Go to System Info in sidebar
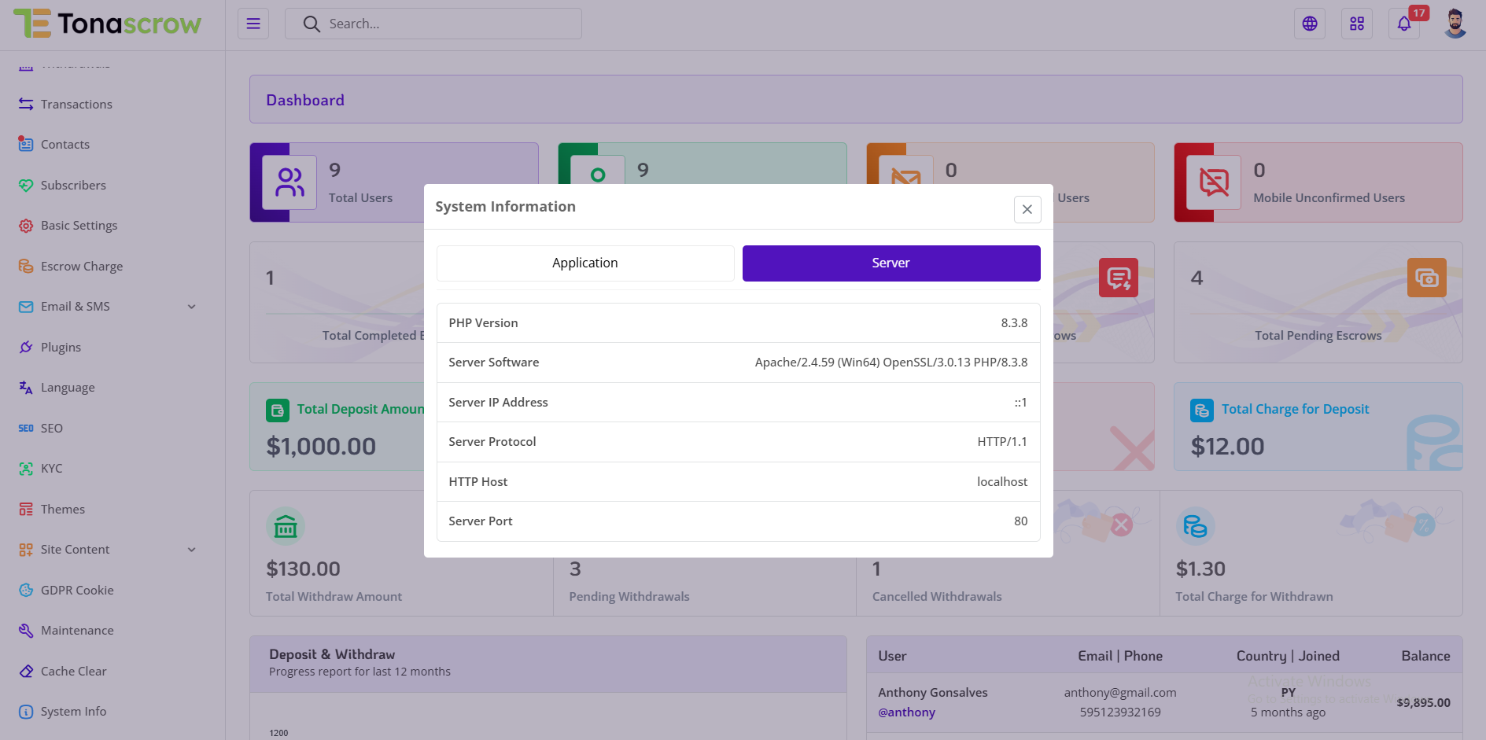Viewport: 1486px width, 740px height. coord(73,712)
